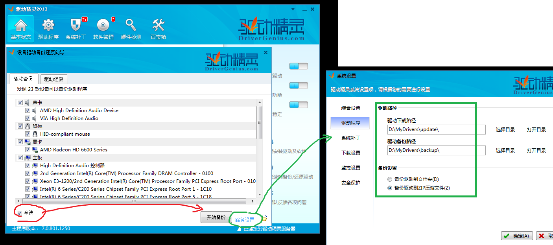Select 监控设置 in settings sidebar
The image size is (553, 245).
pos(350,168)
